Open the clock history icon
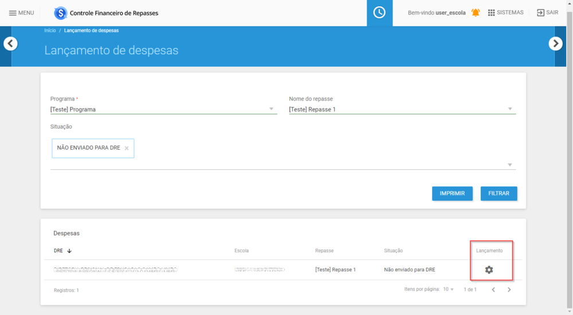The image size is (573, 315). pos(379,13)
